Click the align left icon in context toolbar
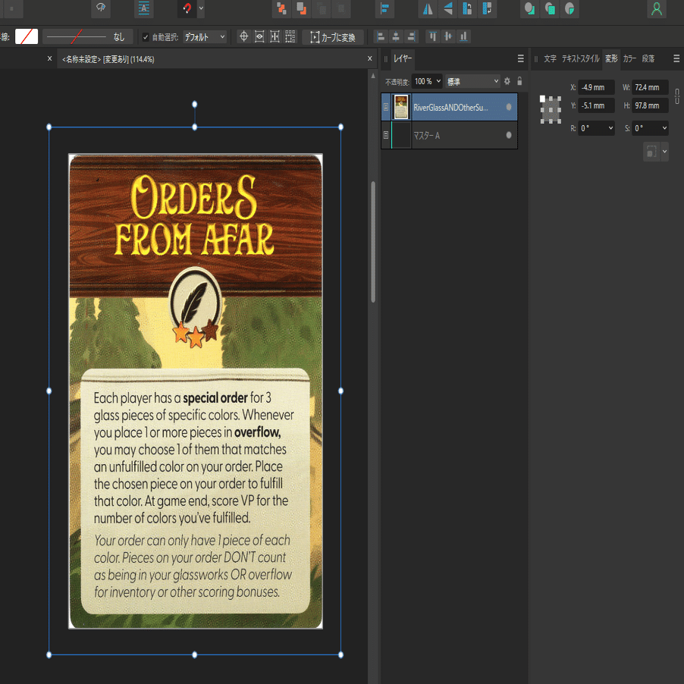 click(380, 36)
